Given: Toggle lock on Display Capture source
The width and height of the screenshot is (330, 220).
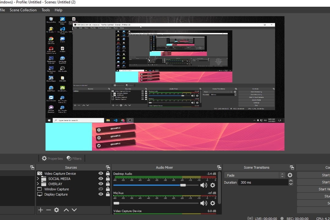Looking at the screenshot, I should 108,194.
